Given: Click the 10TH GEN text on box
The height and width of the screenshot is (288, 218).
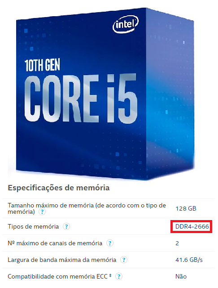Looking at the screenshot, I should click(x=42, y=65).
